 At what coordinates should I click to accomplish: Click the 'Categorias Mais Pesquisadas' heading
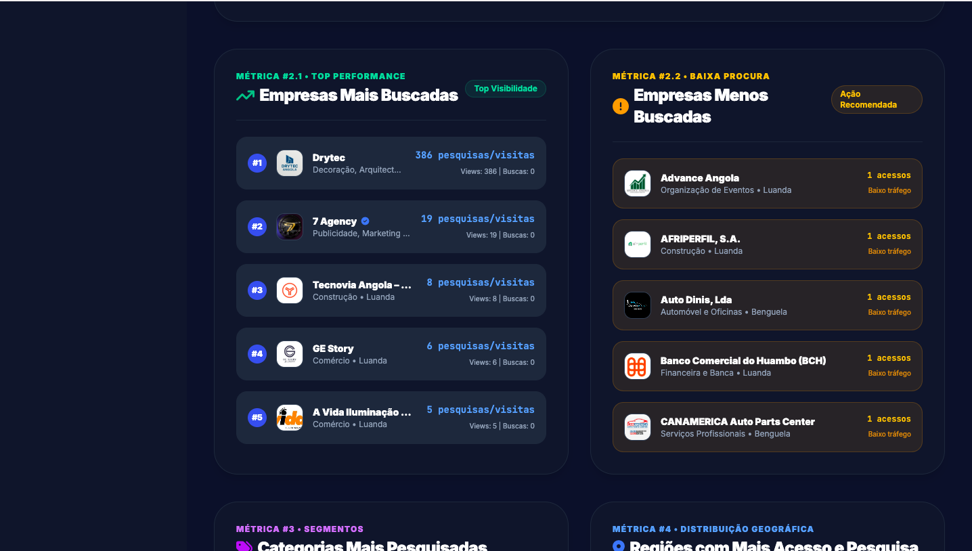[372, 546]
